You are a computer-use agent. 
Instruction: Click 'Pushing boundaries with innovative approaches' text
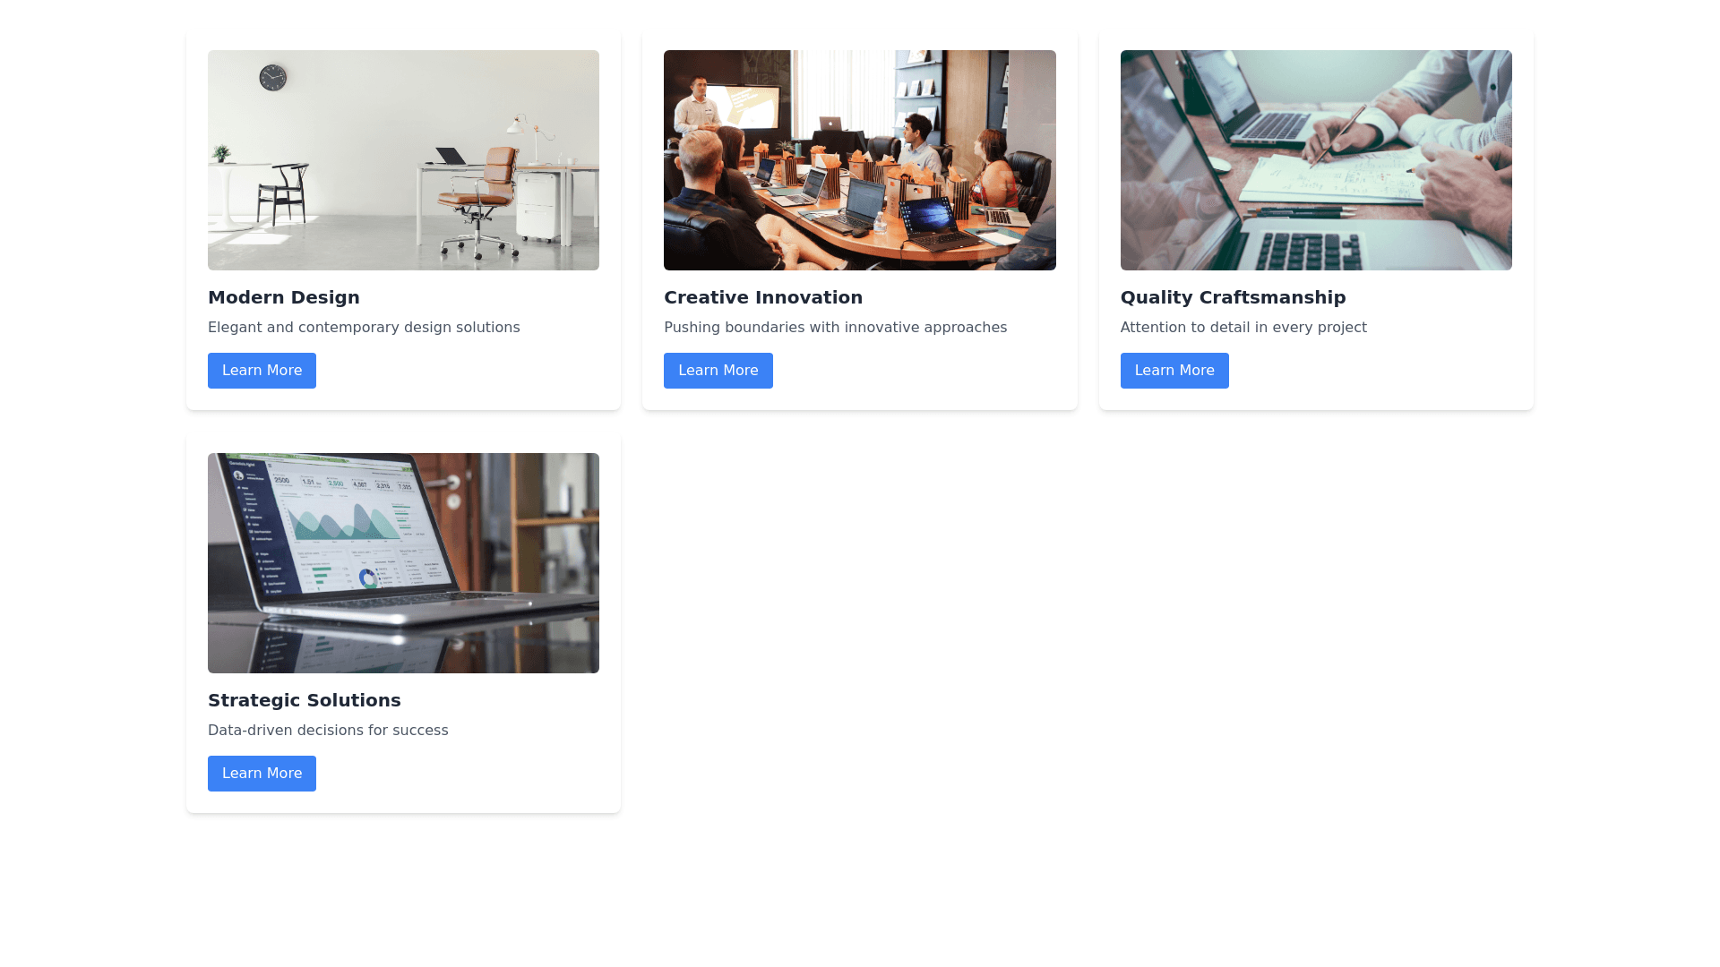click(835, 328)
